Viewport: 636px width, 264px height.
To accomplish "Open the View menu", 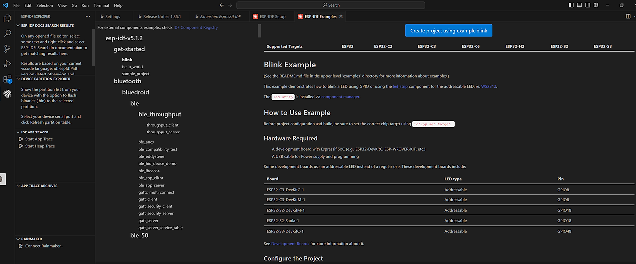I will point(62,5).
